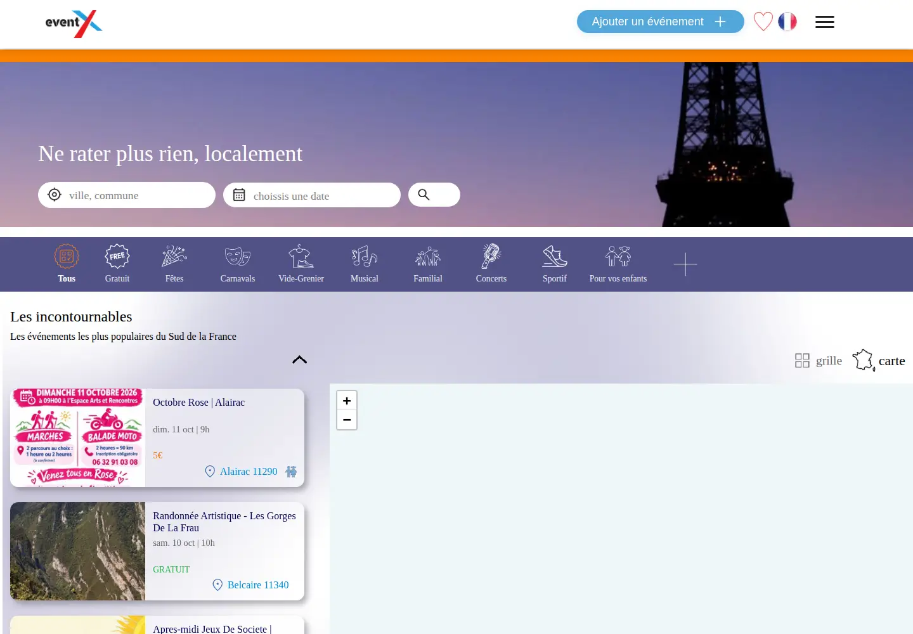Click Alairac 11290 location link

249,472
